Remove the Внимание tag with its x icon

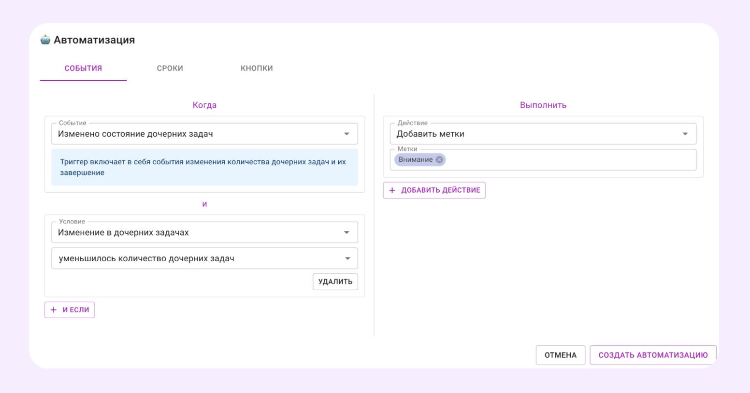click(x=439, y=160)
